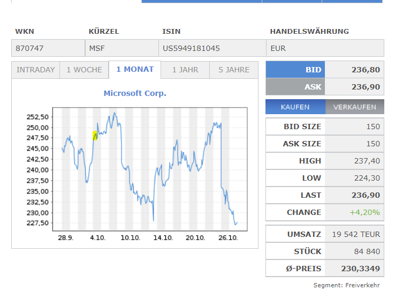
Task: Click the WKN column header
Action: point(25,31)
